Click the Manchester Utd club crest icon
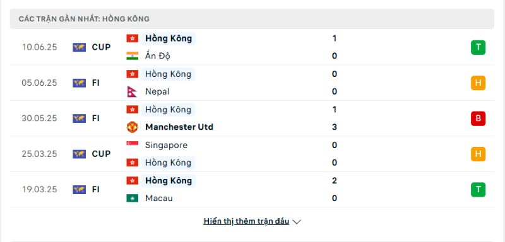505x242 pixels. click(132, 127)
